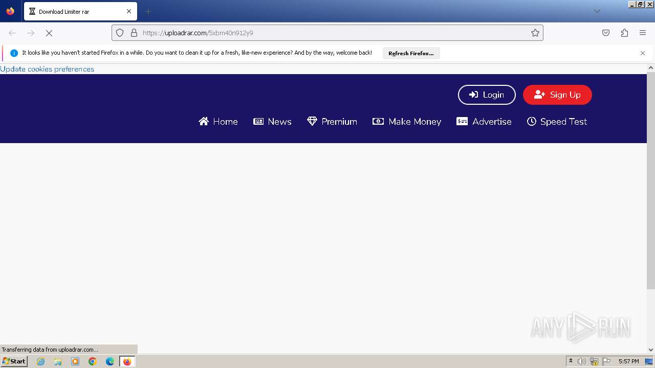This screenshot has width=655, height=368.
Task: Restore down the Firefox window
Action: click(x=641, y=4)
